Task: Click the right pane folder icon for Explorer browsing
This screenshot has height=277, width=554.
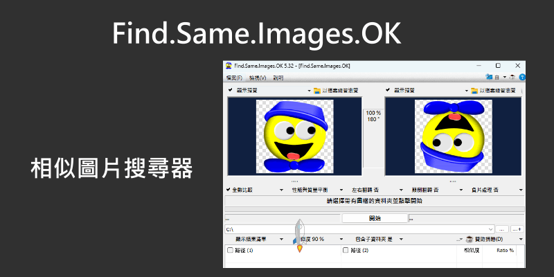Action: [x=474, y=91]
